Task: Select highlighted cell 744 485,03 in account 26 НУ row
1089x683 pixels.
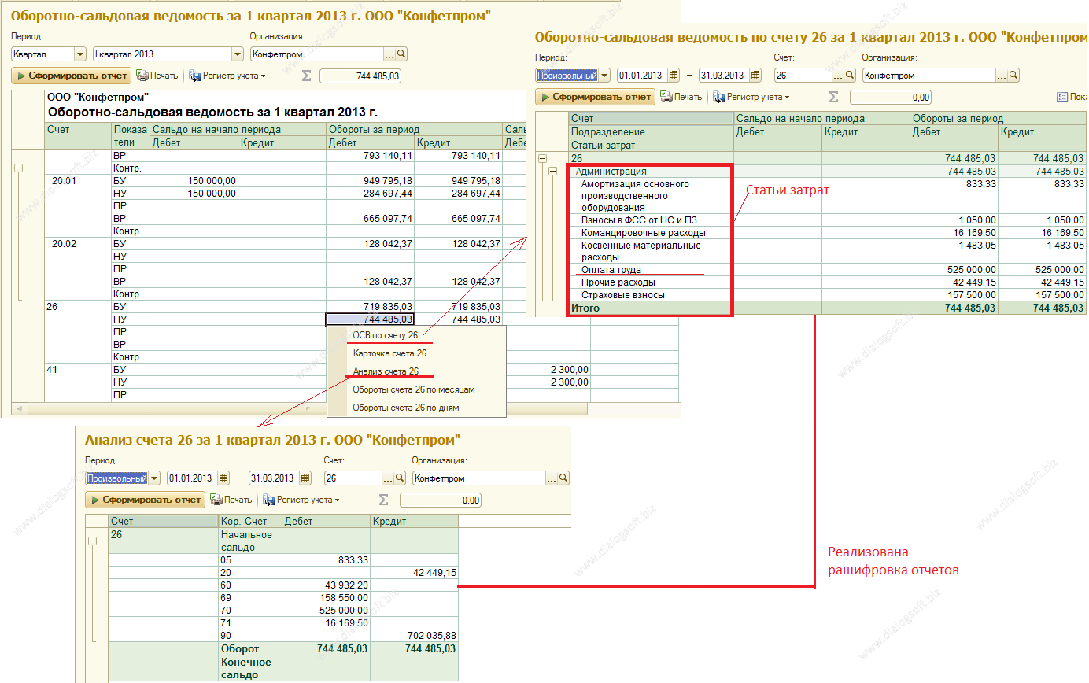Action: pyautogui.click(x=371, y=319)
